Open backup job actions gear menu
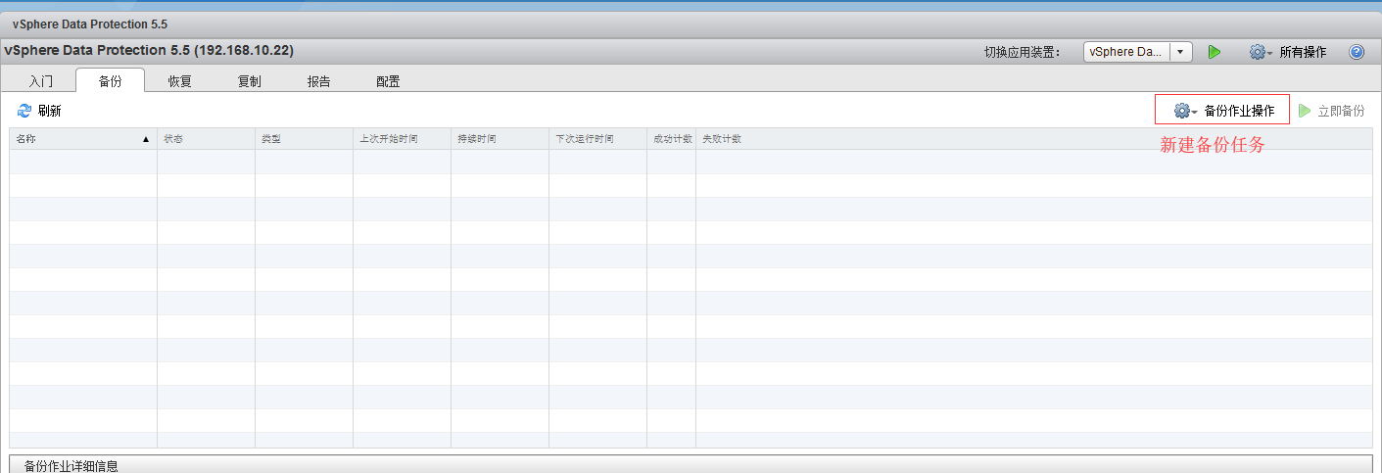The height and width of the screenshot is (473, 1382). click(1185, 111)
